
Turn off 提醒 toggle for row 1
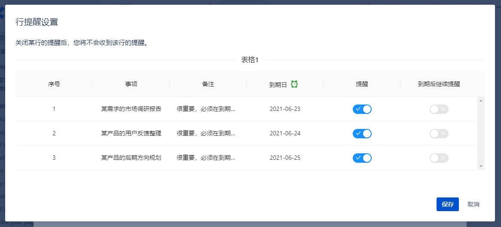point(362,109)
